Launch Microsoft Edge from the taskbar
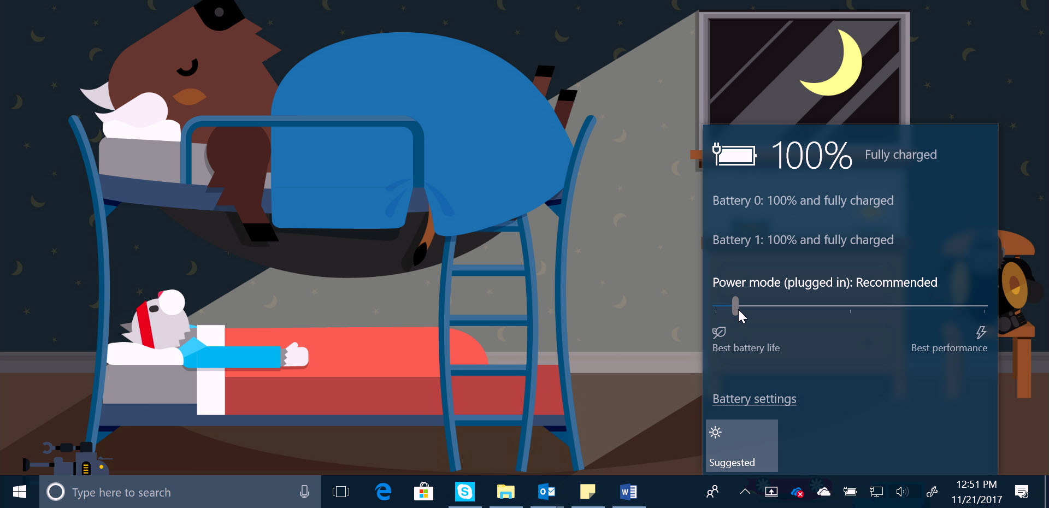This screenshot has height=508, width=1049. (384, 492)
